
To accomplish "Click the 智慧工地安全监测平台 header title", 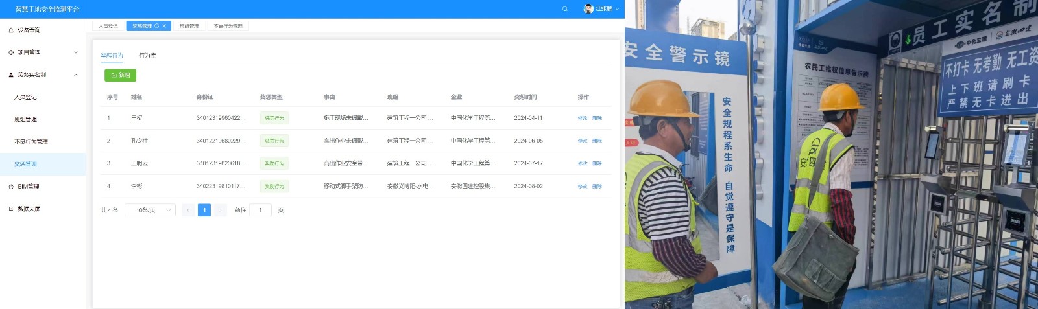I will click(x=47, y=9).
